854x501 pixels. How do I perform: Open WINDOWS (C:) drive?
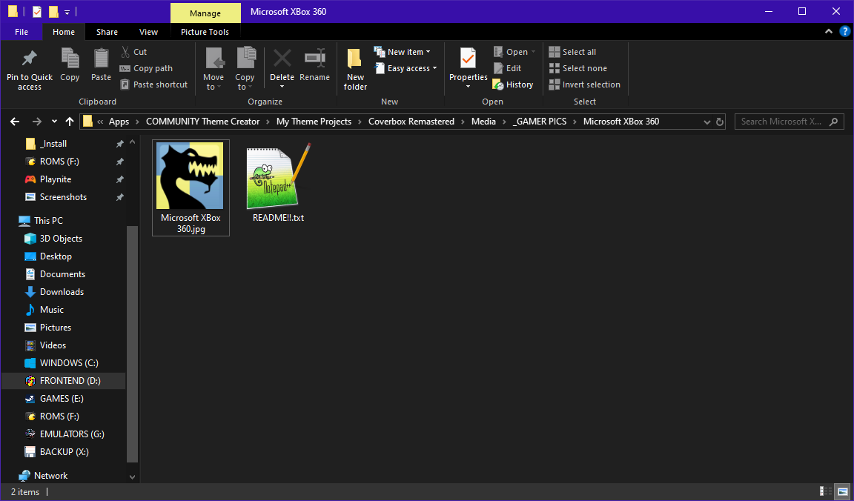point(69,362)
